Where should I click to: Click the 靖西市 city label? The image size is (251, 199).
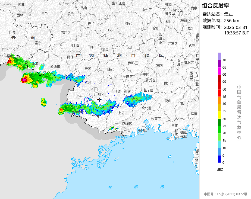(x=55, y=66)
